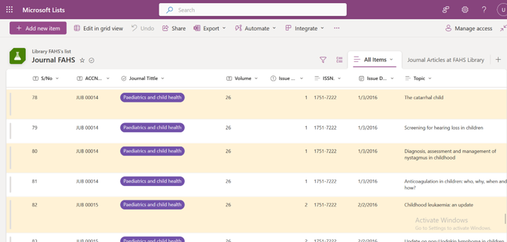Expand the Automate menu
The image size is (507, 242).
pyautogui.click(x=255, y=29)
